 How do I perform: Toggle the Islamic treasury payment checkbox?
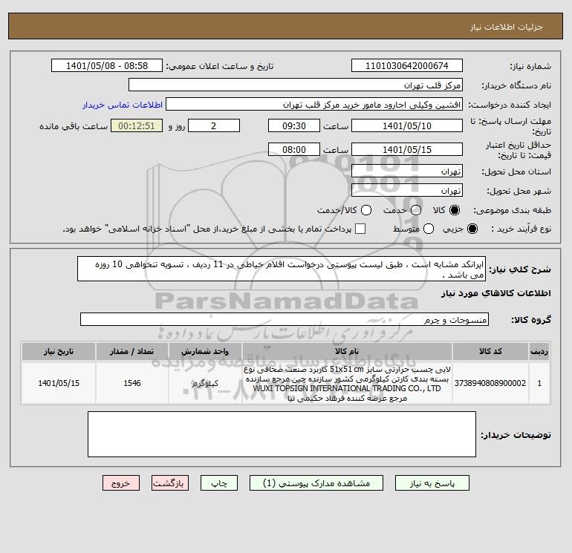[360, 229]
